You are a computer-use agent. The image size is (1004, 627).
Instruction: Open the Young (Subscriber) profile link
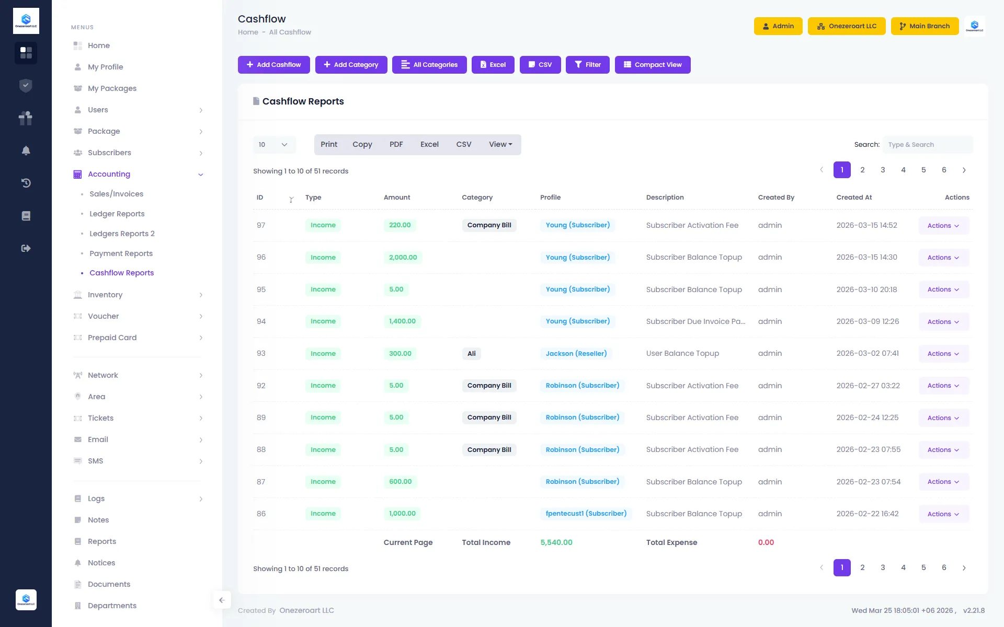pyautogui.click(x=577, y=225)
